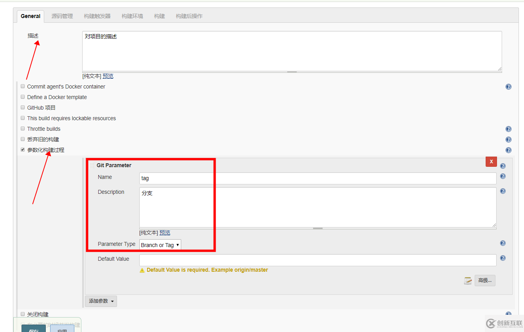Switch to the 源码管理 tab
The height and width of the screenshot is (332, 524).
click(x=62, y=16)
